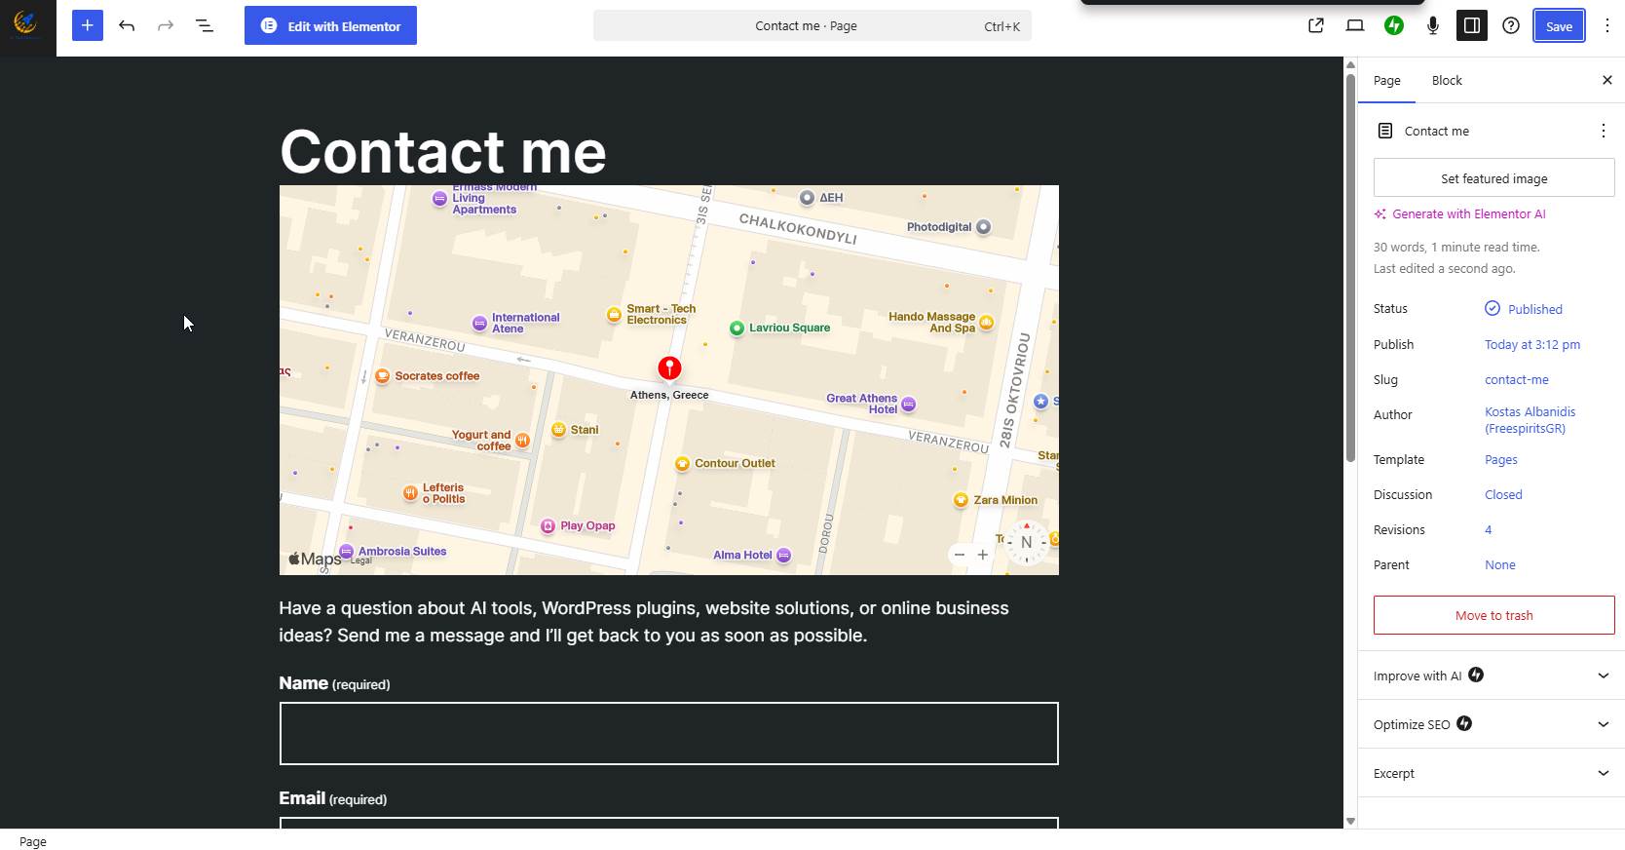This screenshot has height=850, width=1625.
Task: Select the Lavriou Square map marker
Action: 737,328
